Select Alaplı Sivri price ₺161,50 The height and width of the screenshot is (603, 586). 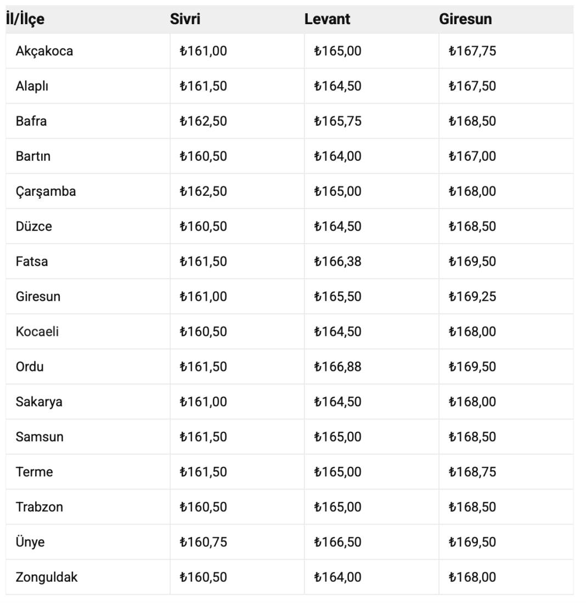(203, 86)
